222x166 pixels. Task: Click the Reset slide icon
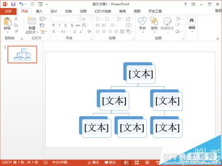pyautogui.click(x=42, y=25)
